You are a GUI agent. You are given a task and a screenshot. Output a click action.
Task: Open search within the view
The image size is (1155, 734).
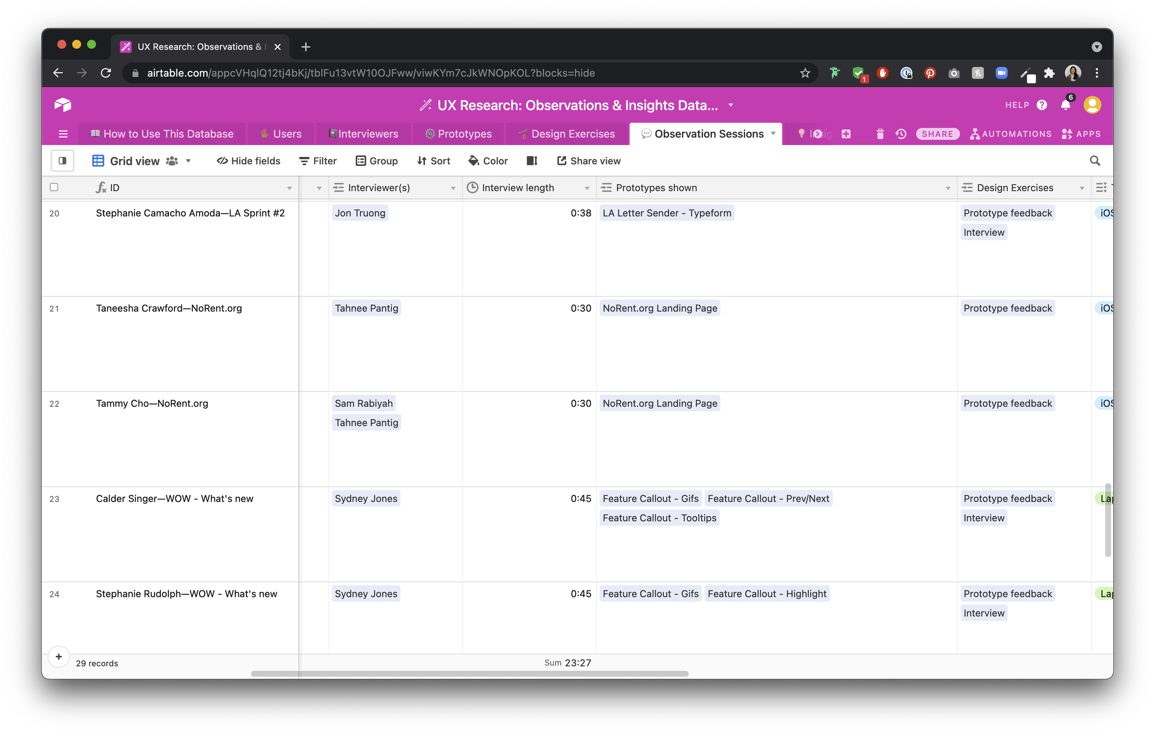(1095, 161)
